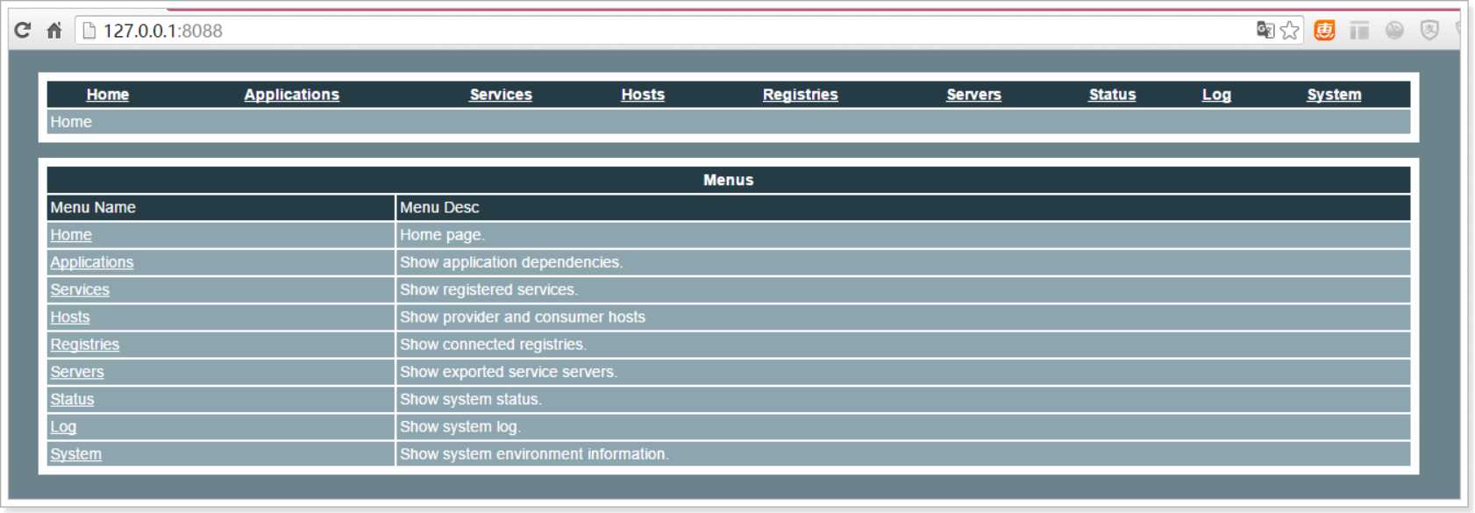Select 'Show system status.' description
The width and height of the screenshot is (1475, 513).
(471, 399)
